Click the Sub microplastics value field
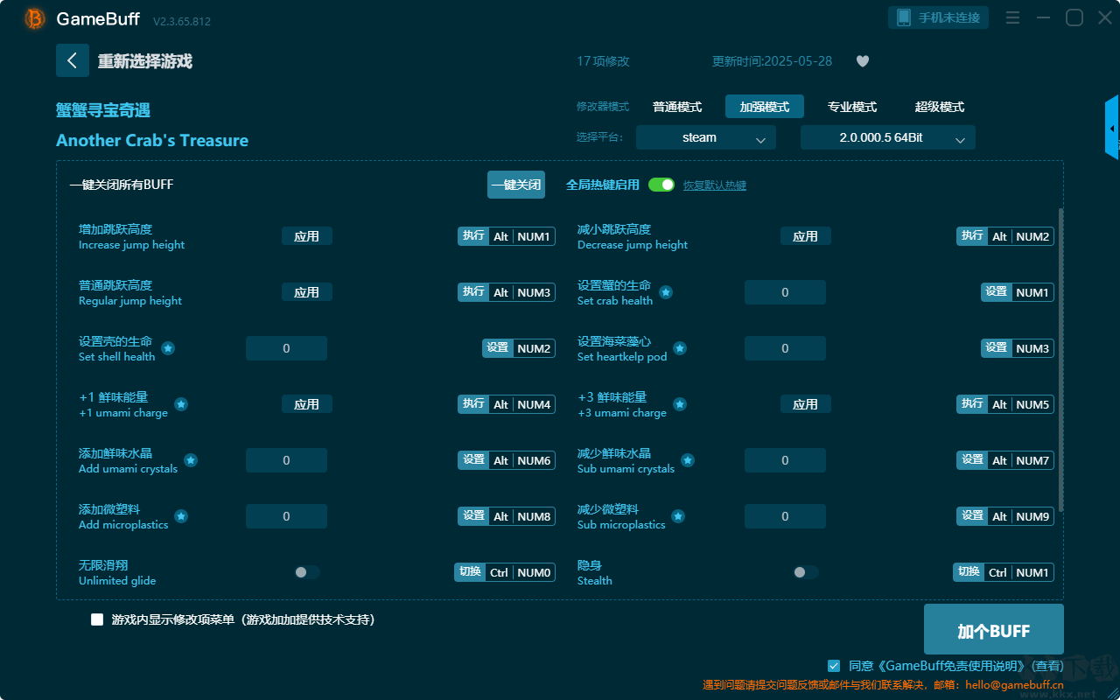This screenshot has height=700, width=1120. (785, 516)
